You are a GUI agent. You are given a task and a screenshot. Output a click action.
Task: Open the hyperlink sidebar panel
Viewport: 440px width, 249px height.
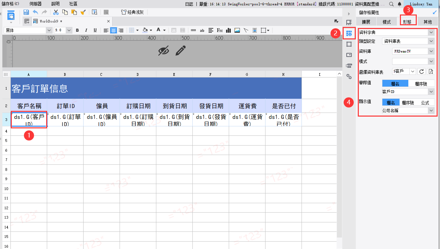[x=349, y=76]
